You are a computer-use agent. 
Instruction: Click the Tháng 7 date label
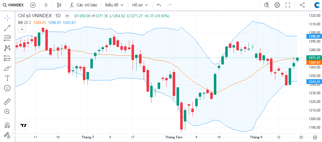point(88,137)
